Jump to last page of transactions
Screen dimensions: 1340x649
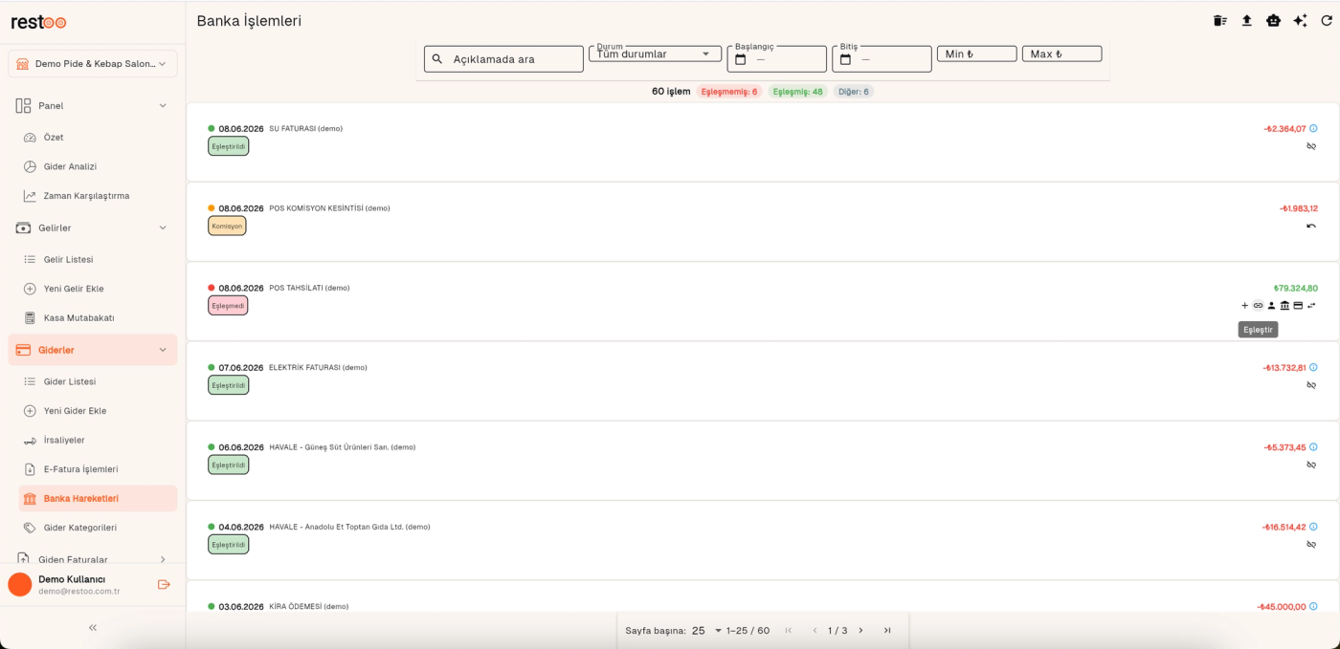coord(887,631)
